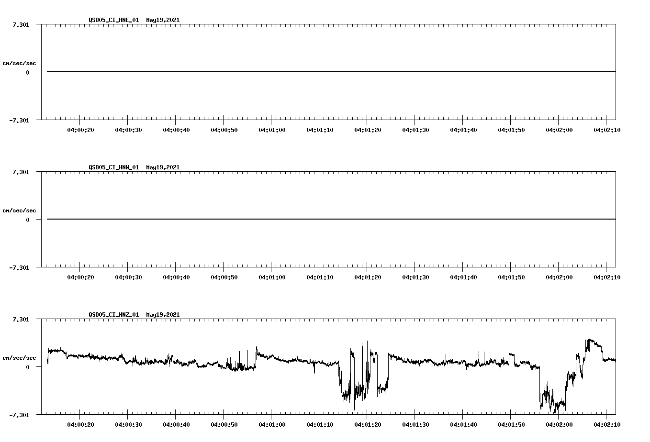This screenshot has height=442, width=650.
Task: Select the May19,2021 date on the HNE plot
Action: tap(162, 21)
